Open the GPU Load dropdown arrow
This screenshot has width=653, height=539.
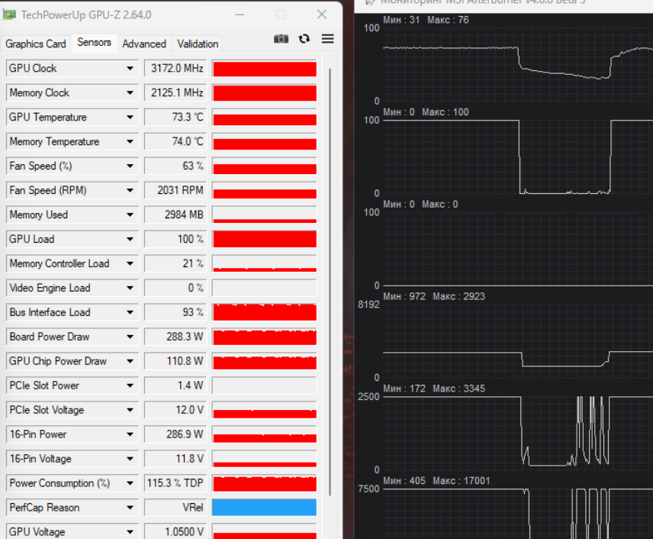130,239
